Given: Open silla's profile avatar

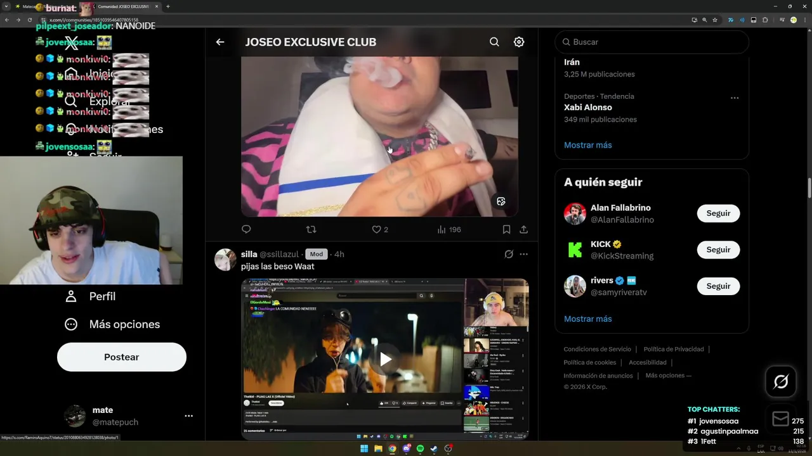Looking at the screenshot, I should 225,260.
